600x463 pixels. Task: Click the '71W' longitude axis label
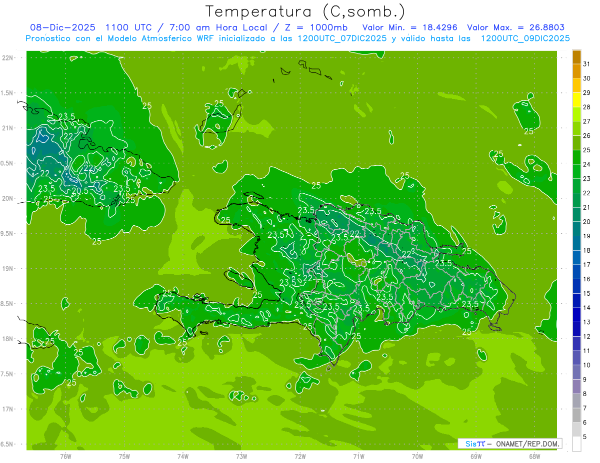(x=358, y=456)
